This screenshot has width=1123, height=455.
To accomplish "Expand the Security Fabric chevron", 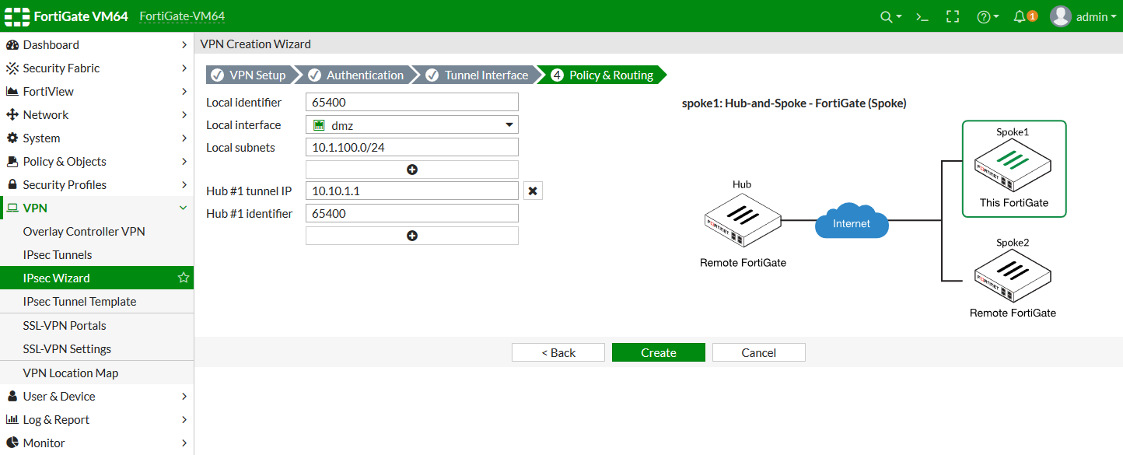I will (184, 68).
